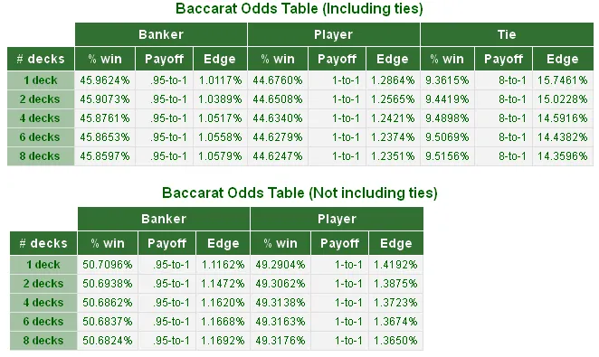The height and width of the screenshot is (357, 599).
Task: Click the 'Baccarat Odds Table (Including ties)' title
Action: 299,9
